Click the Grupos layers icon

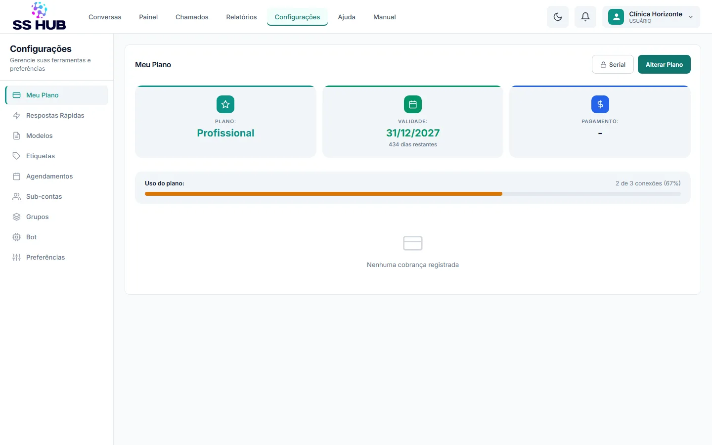tap(16, 217)
